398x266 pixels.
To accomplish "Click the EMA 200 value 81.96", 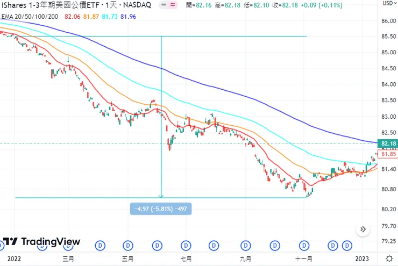I will (x=128, y=17).
